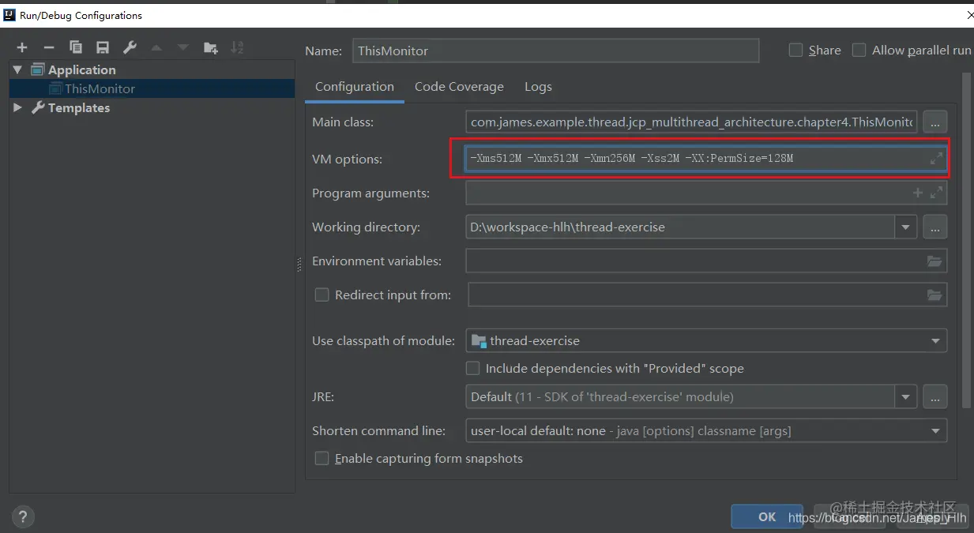Click the IntelliJ window title icon
Image resolution: width=974 pixels, height=533 pixels.
click(9, 15)
